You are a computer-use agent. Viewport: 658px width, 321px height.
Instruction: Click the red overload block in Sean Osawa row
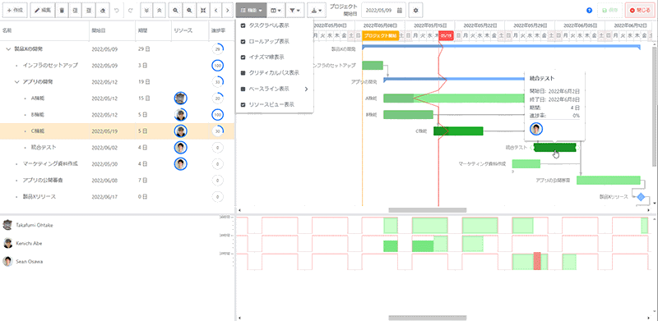[x=537, y=261]
